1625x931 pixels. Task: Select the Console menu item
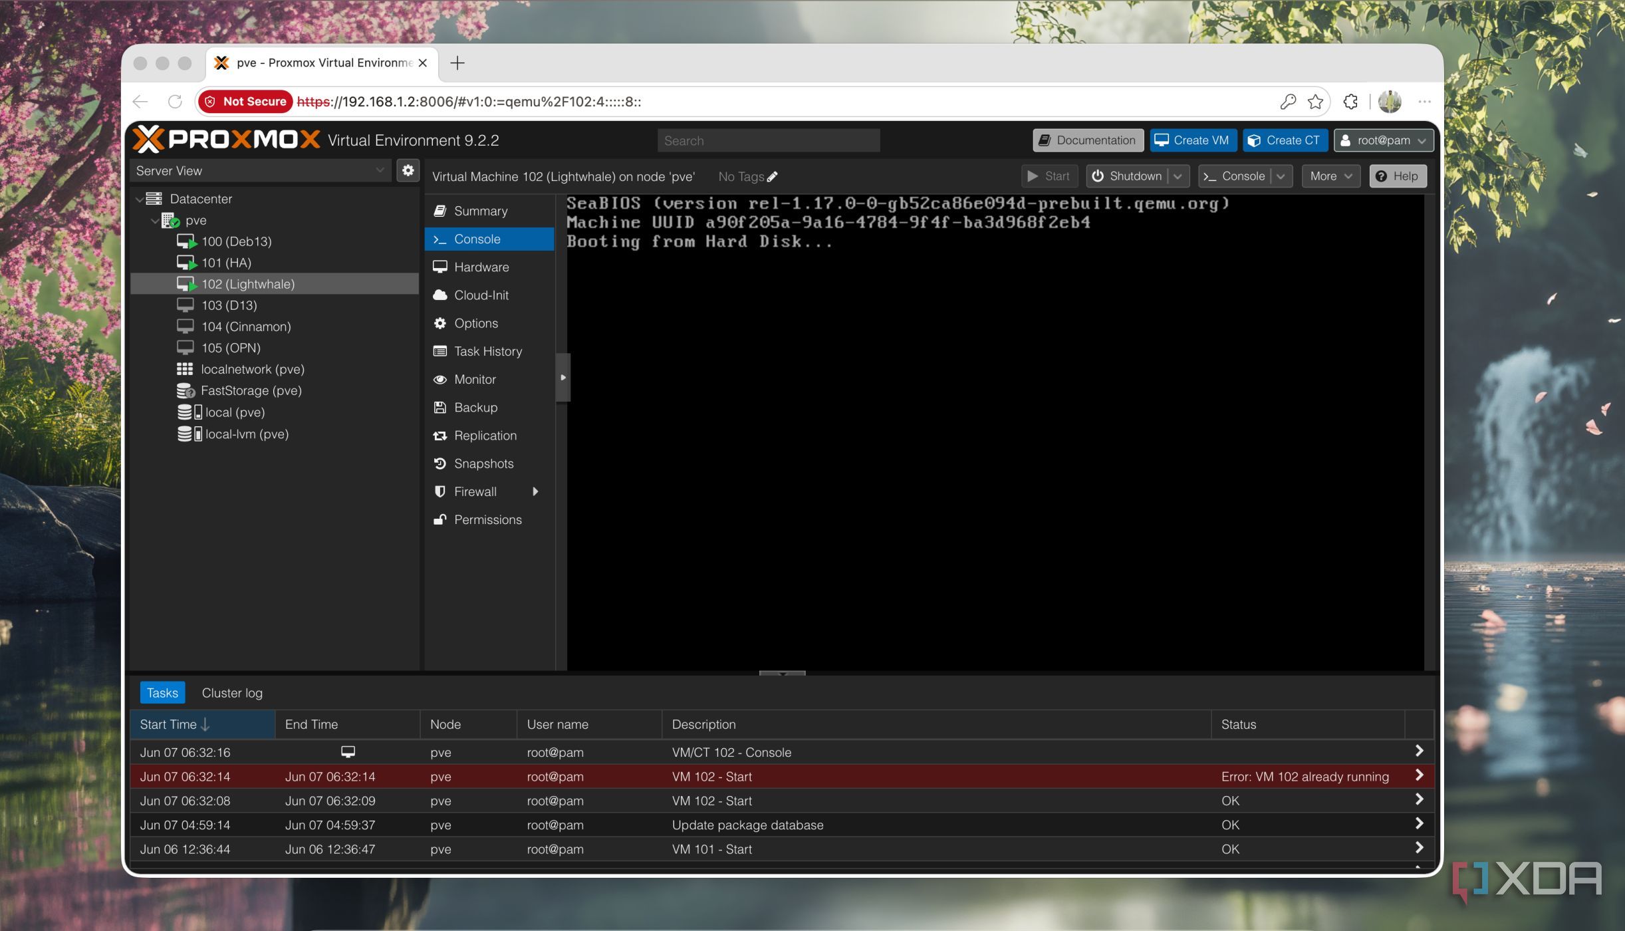pos(489,239)
